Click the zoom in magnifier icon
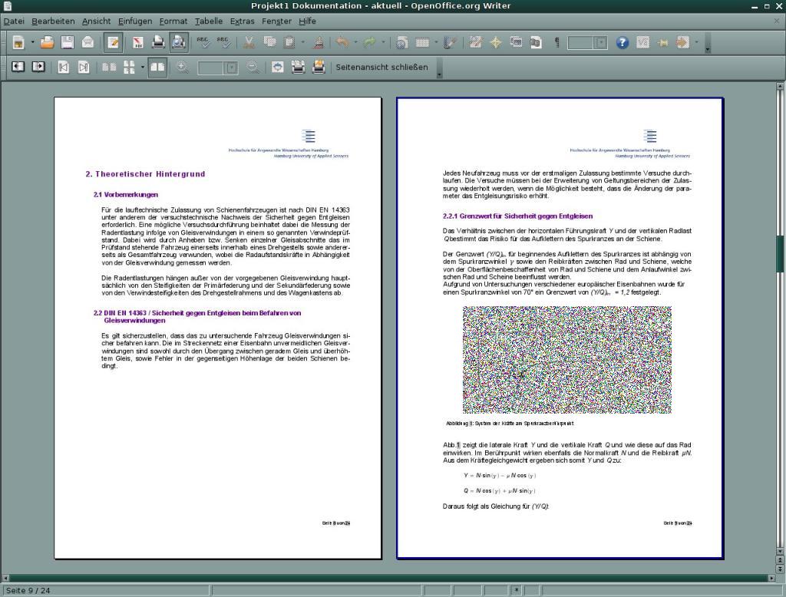 coord(183,68)
